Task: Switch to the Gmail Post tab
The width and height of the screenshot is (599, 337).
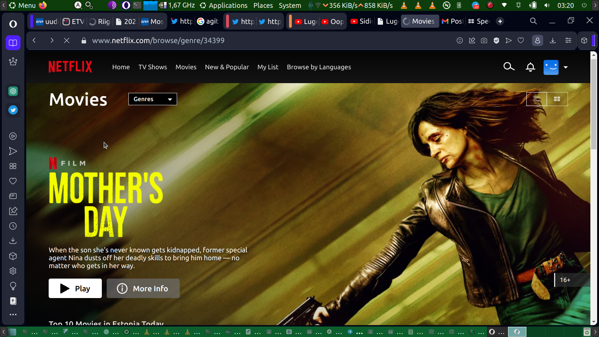Action: point(452,21)
